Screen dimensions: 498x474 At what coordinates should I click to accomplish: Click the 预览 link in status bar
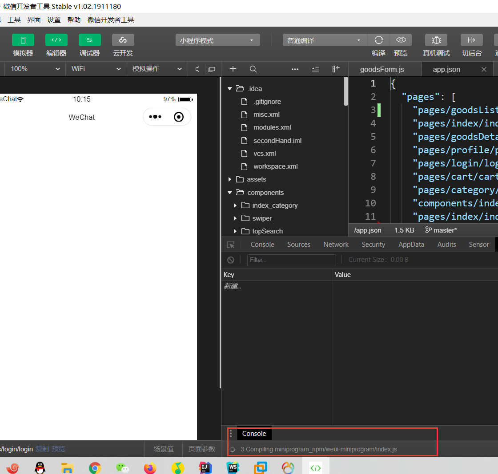pyautogui.click(x=58, y=449)
